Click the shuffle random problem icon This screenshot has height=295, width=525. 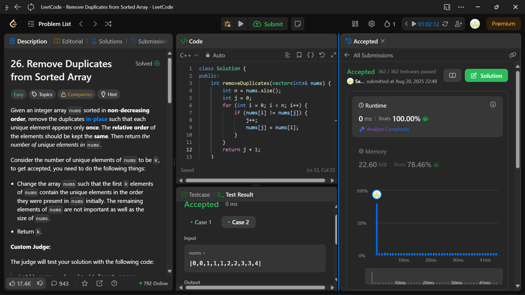[x=108, y=24]
